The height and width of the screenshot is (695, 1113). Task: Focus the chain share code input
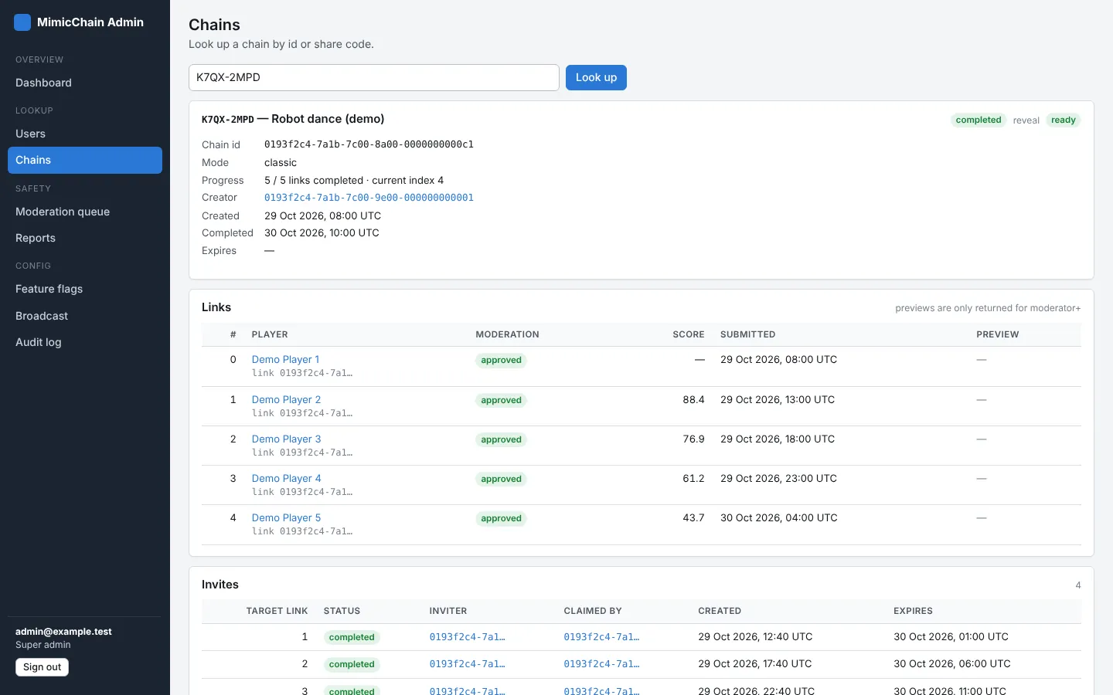coord(374,77)
